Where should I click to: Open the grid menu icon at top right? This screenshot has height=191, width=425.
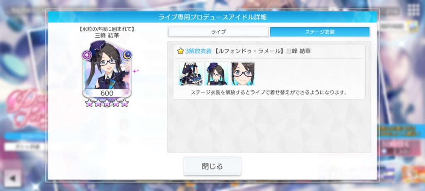[414, 10]
